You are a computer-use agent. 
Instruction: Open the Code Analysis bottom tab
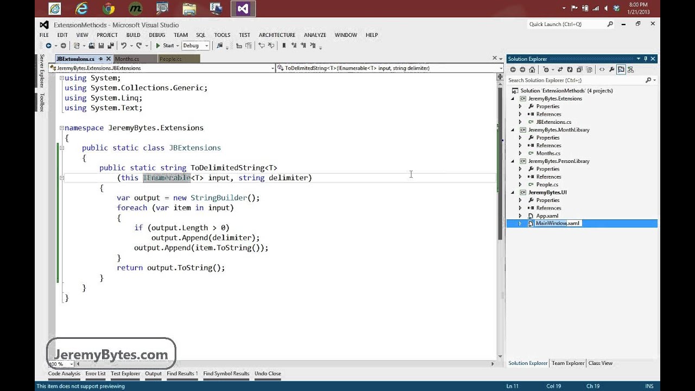click(64, 374)
